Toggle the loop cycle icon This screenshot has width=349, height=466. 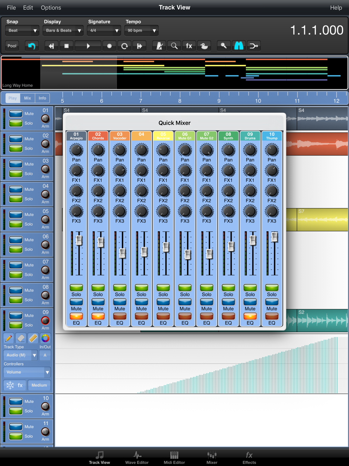click(x=124, y=46)
